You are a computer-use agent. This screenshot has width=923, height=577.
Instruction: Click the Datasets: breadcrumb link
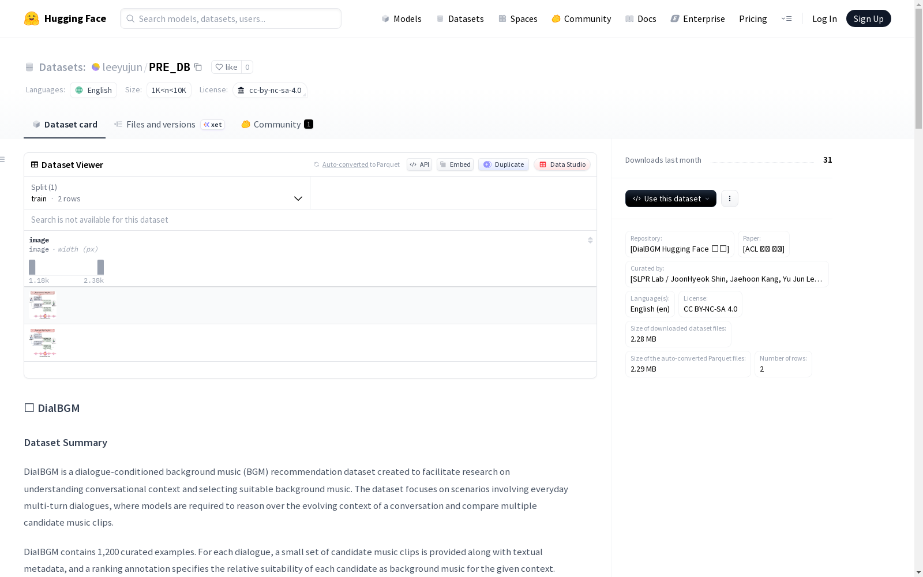[62, 67]
